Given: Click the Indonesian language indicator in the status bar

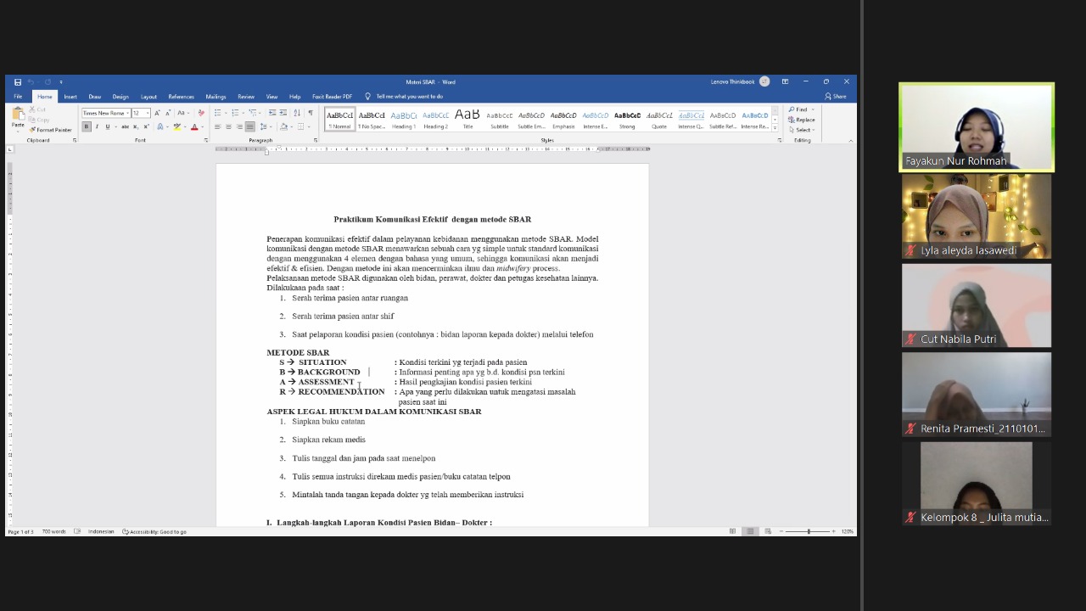Looking at the screenshot, I should (101, 531).
